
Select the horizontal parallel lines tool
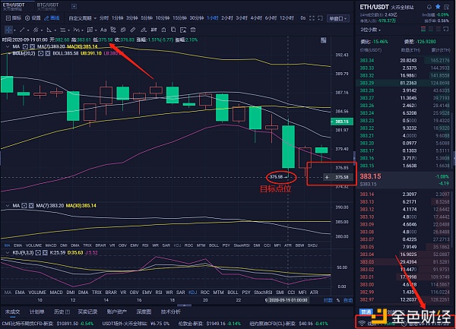coord(62,30)
